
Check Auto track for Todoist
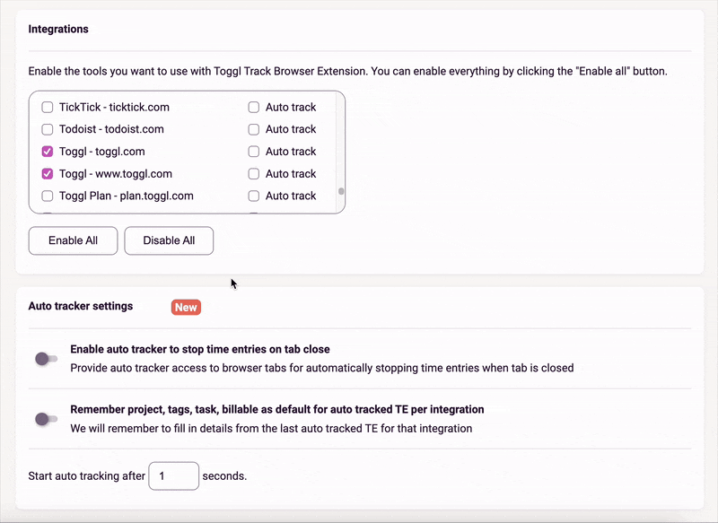253,129
